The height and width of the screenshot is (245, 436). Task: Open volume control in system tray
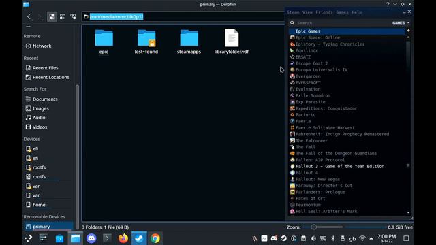coord(313,238)
